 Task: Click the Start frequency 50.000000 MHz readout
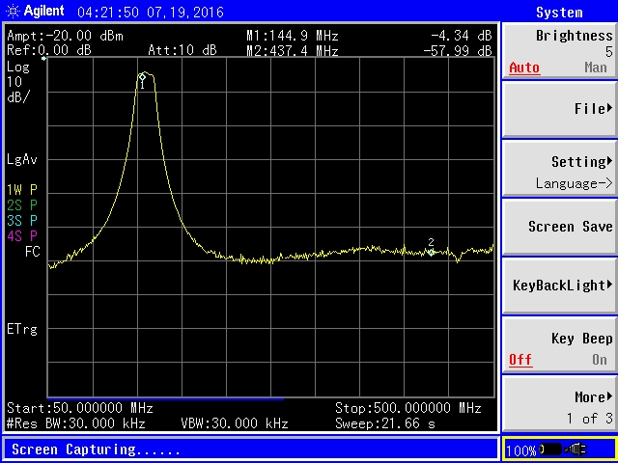click(80, 408)
